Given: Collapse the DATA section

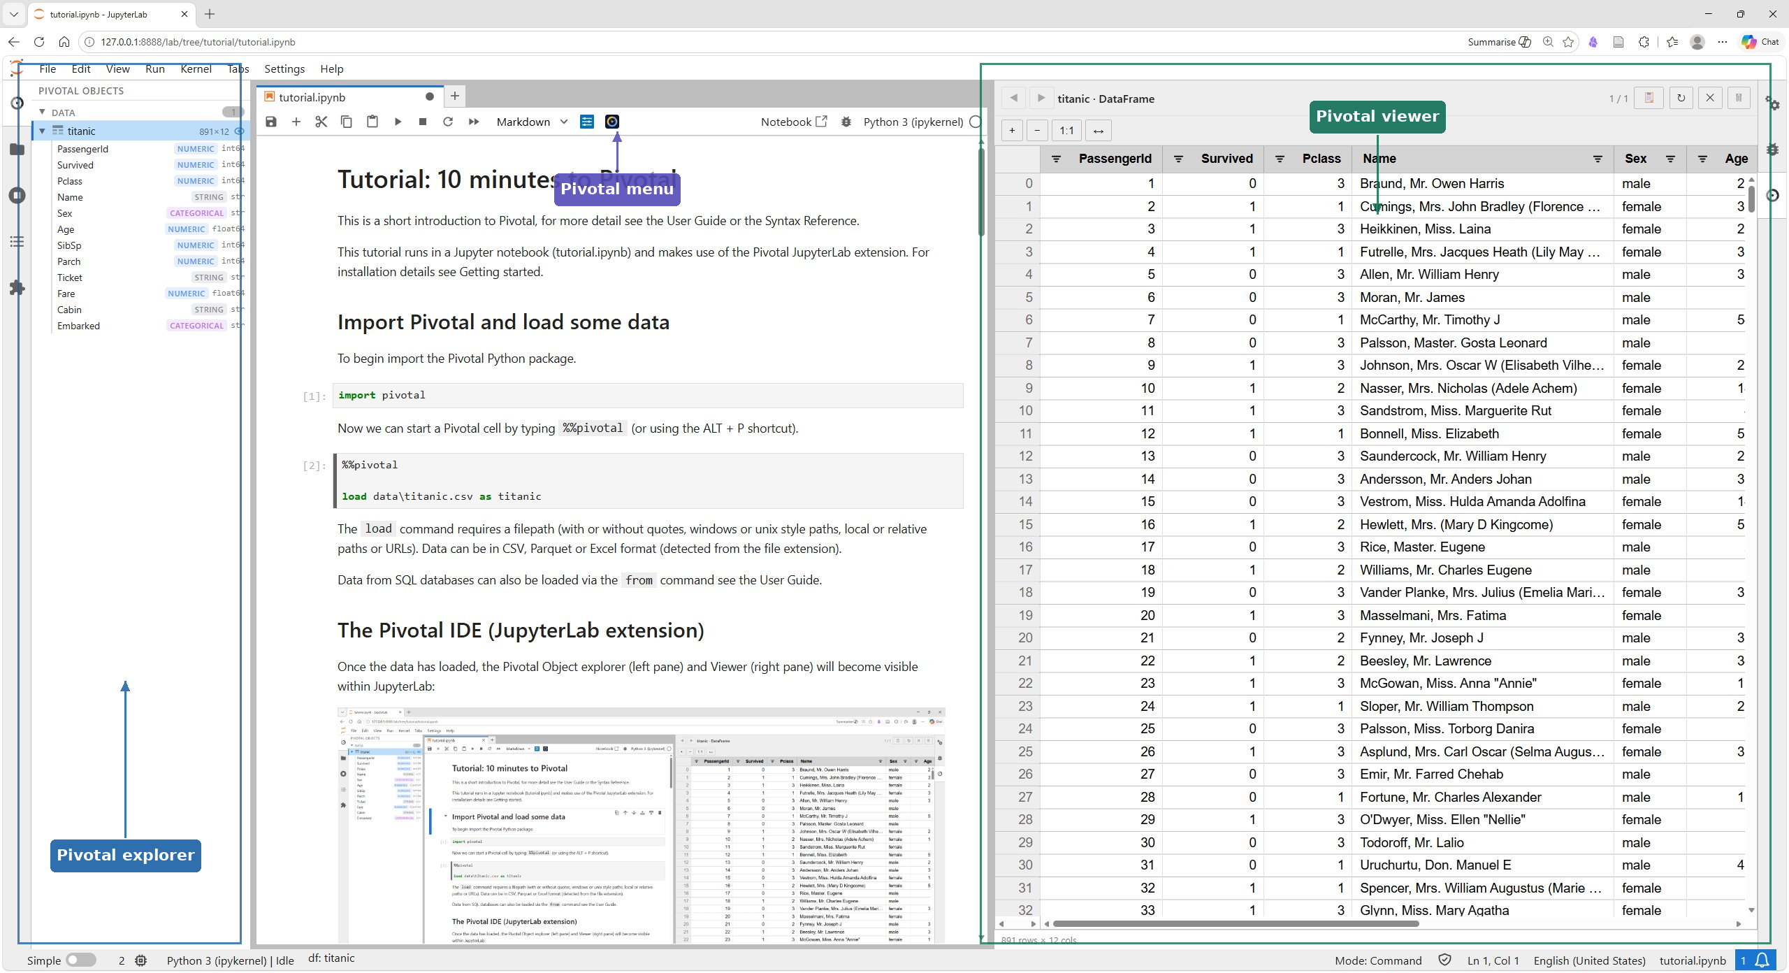Looking at the screenshot, I should (42, 112).
